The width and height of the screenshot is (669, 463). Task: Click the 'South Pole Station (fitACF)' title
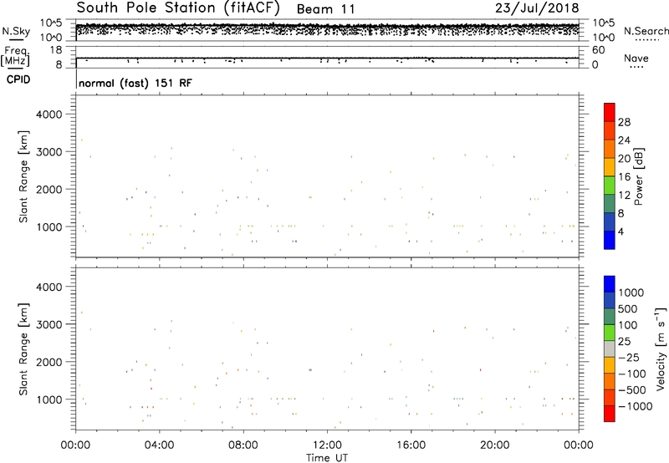[x=178, y=8]
